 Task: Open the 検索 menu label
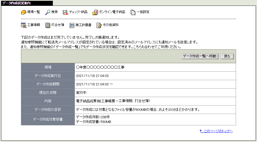[x=55, y=12]
